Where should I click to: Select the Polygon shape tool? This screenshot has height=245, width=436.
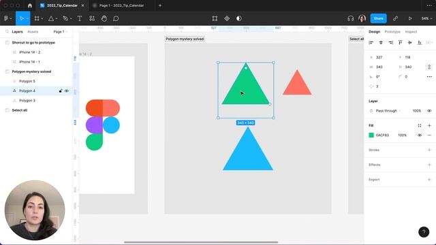[51, 18]
